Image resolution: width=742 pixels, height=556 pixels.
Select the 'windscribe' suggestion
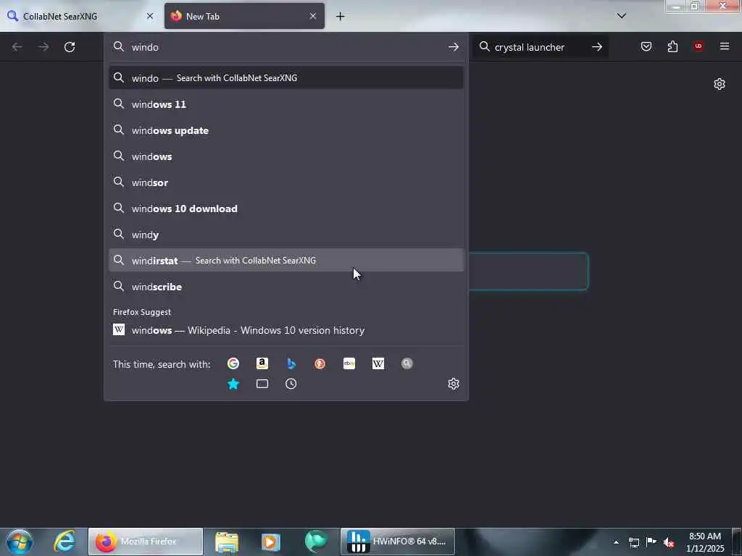[x=285, y=287]
